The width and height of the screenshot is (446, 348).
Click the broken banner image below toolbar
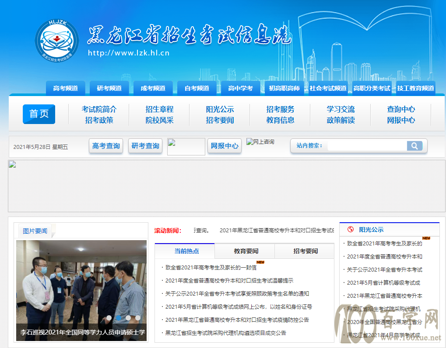(226, 186)
